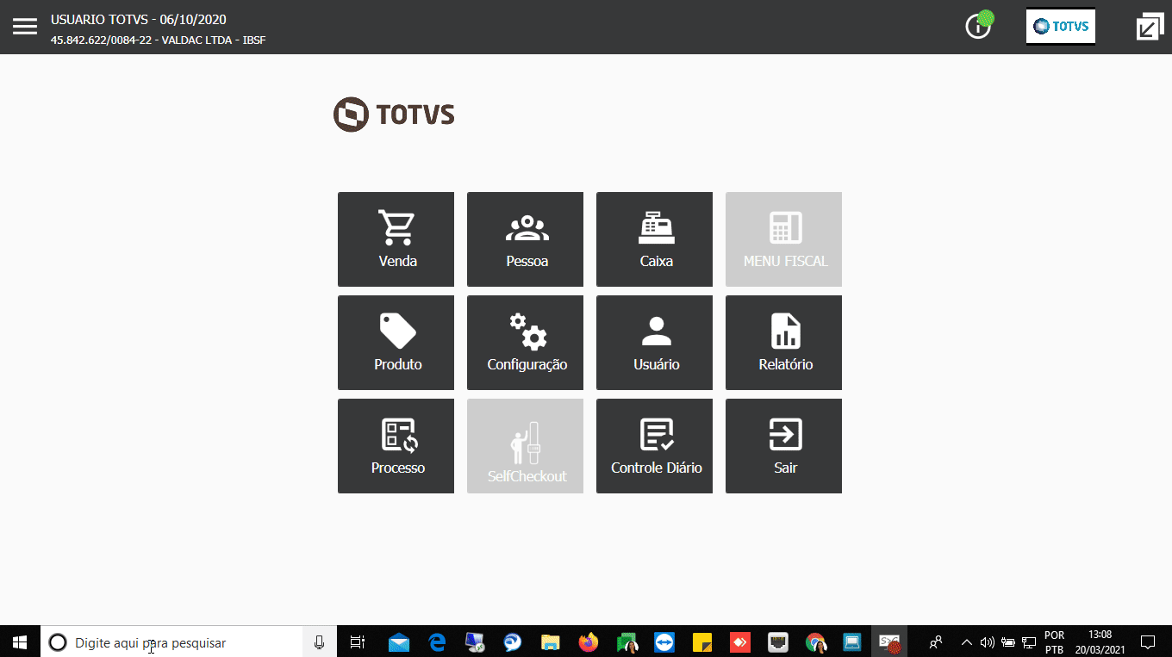Viewport: 1172px width, 657px height.
Task: Click the TOTVS logo above the tiles
Action: pyautogui.click(x=394, y=115)
